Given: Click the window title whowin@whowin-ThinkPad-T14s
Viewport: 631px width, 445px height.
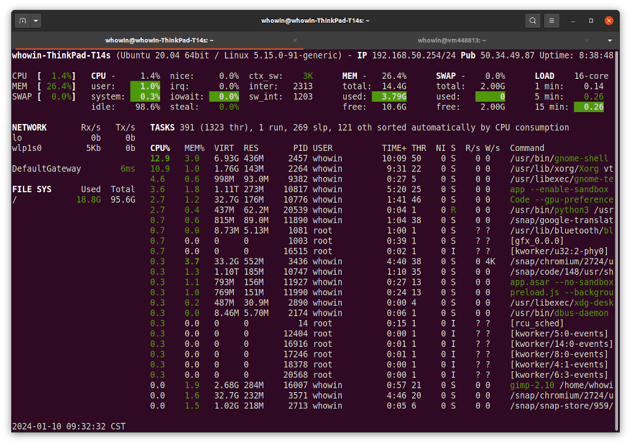Looking at the screenshot, I should [x=315, y=20].
